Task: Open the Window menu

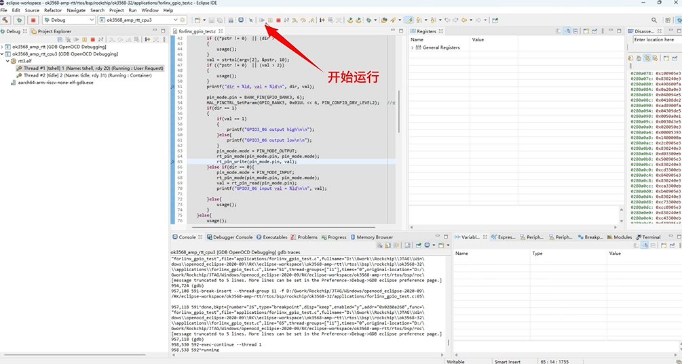Action: coord(150,10)
